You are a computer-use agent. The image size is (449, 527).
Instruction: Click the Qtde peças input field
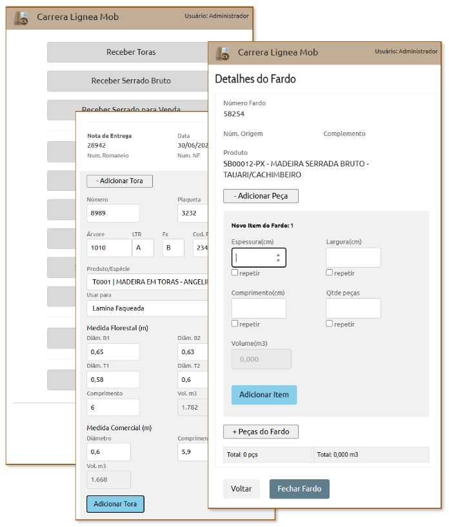(353, 308)
